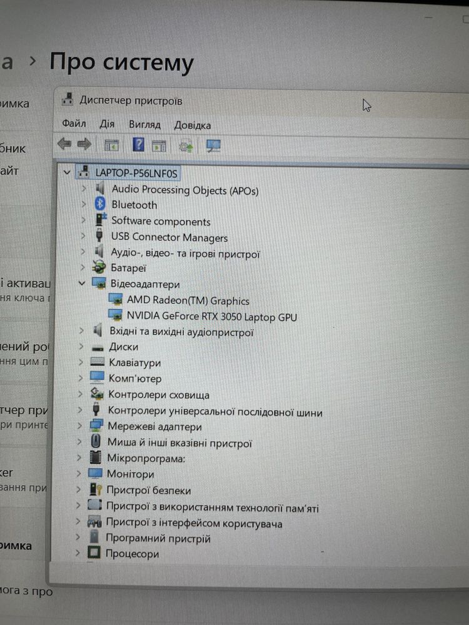Click the update driver toolbar icon

coord(186,146)
